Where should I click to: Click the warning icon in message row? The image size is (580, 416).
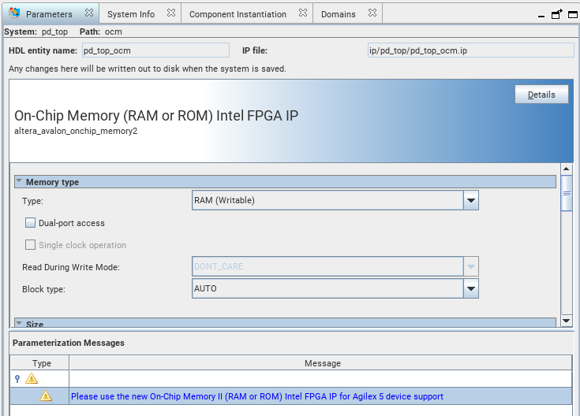pyautogui.click(x=46, y=396)
